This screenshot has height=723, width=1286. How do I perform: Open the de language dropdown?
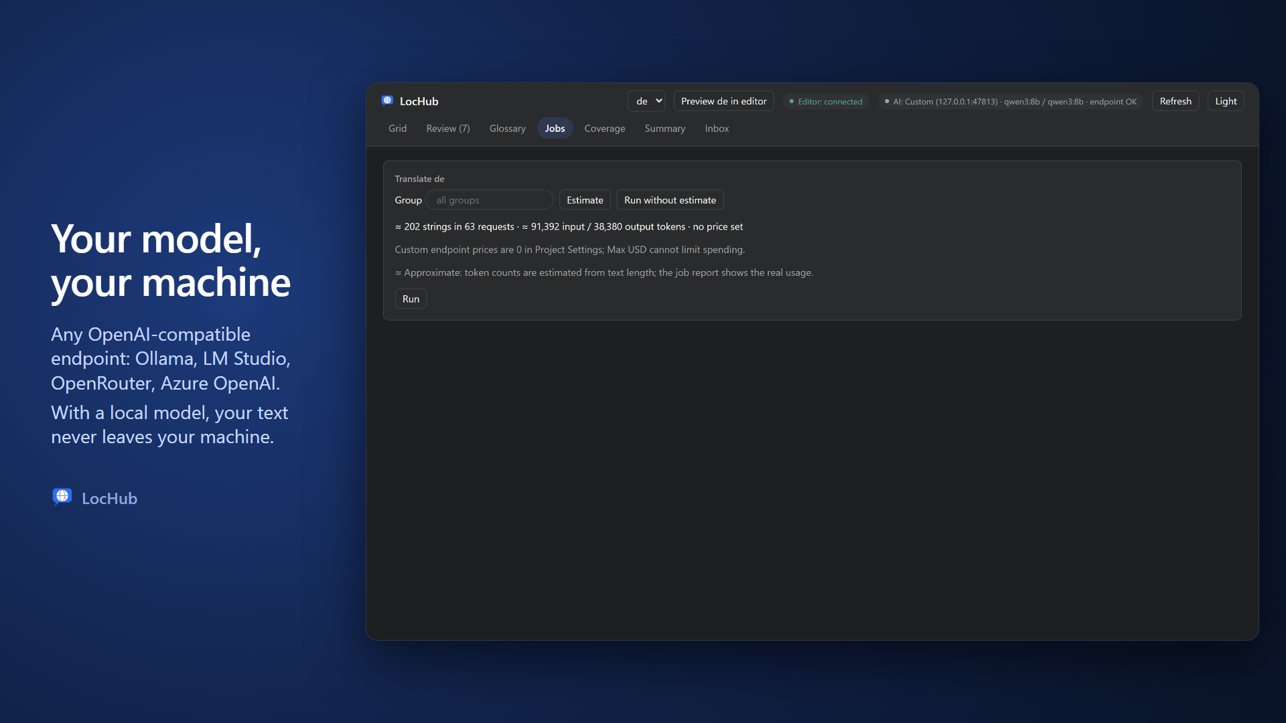[x=646, y=101]
